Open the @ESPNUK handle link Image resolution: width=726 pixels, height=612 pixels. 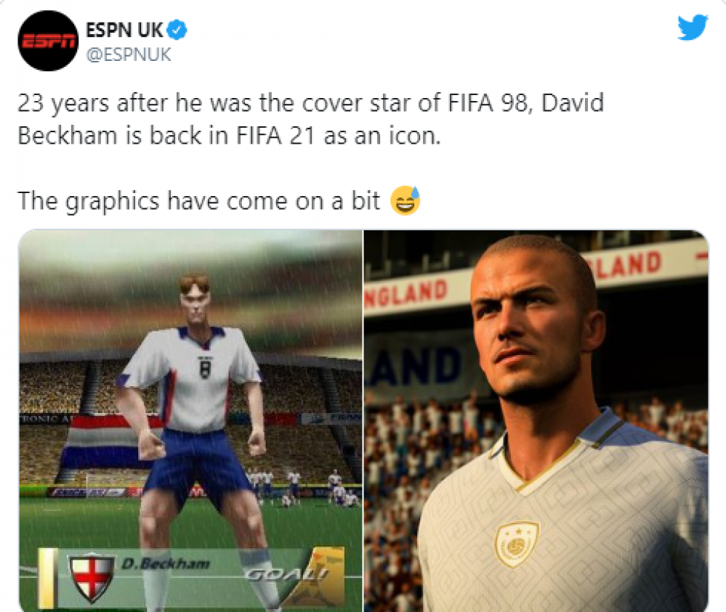(x=129, y=54)
